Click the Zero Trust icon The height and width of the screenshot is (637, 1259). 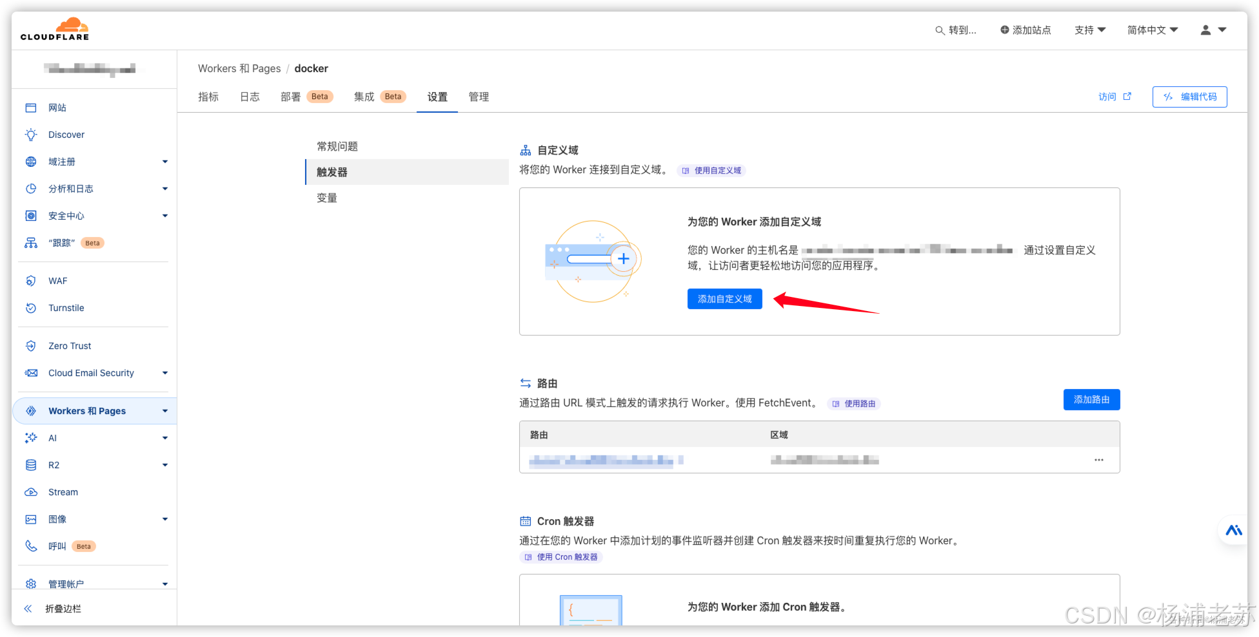point(31,346)
